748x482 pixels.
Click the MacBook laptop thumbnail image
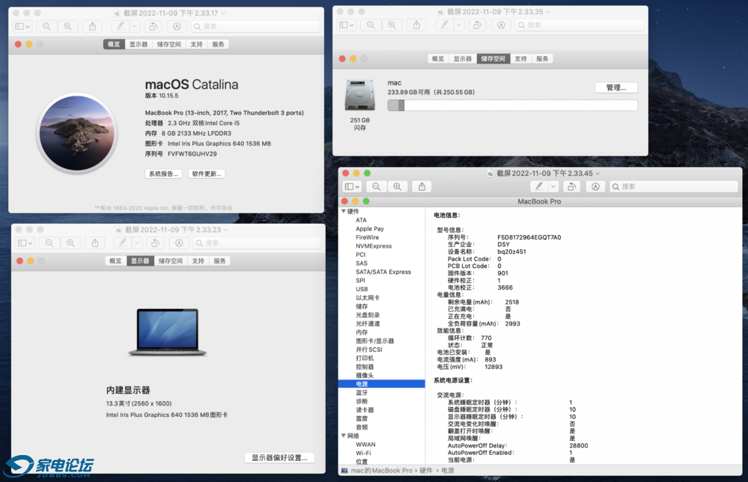tap(168, 332)
